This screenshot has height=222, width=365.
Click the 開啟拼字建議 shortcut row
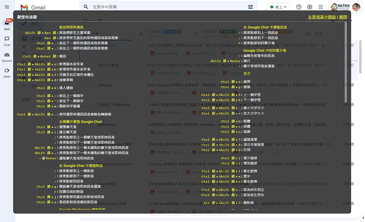[58, 106]
